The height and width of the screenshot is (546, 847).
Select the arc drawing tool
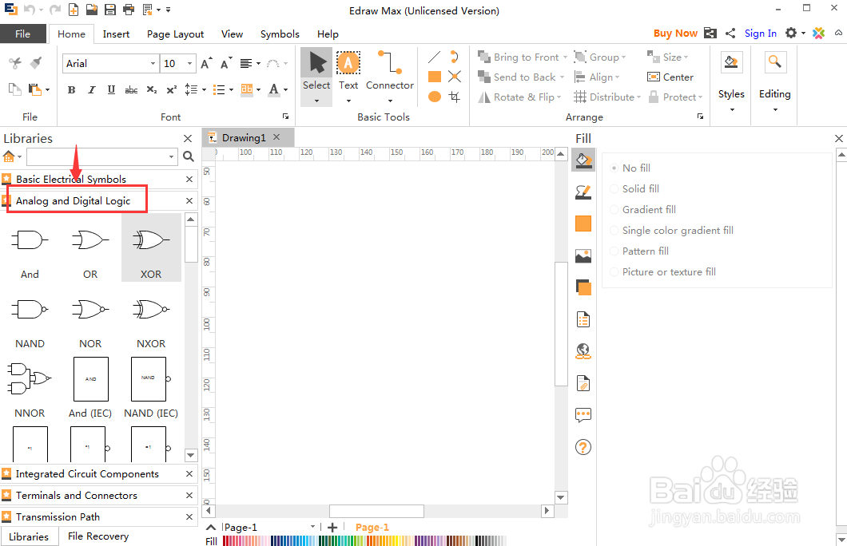click(x=455, y=57)
